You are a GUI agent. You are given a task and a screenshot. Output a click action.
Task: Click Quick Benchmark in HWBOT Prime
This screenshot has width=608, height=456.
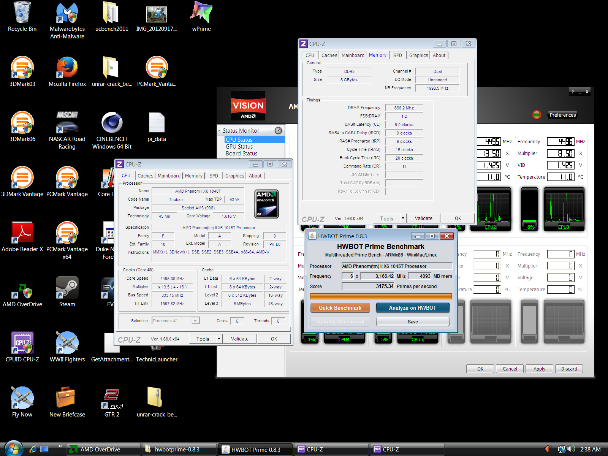340,308
